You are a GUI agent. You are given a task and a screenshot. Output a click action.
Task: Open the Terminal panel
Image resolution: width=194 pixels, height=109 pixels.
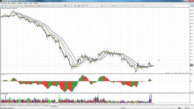click(19, 6)
